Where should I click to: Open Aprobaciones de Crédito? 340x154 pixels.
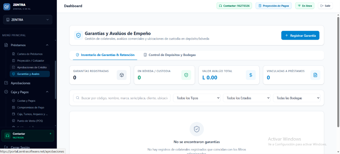[x=30, y=67]
